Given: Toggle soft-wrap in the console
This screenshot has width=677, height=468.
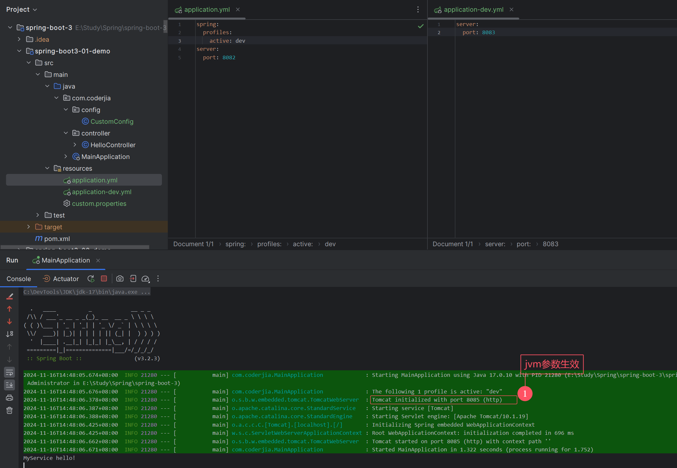Looking at the screenshot, I should (x=10, y=372).
